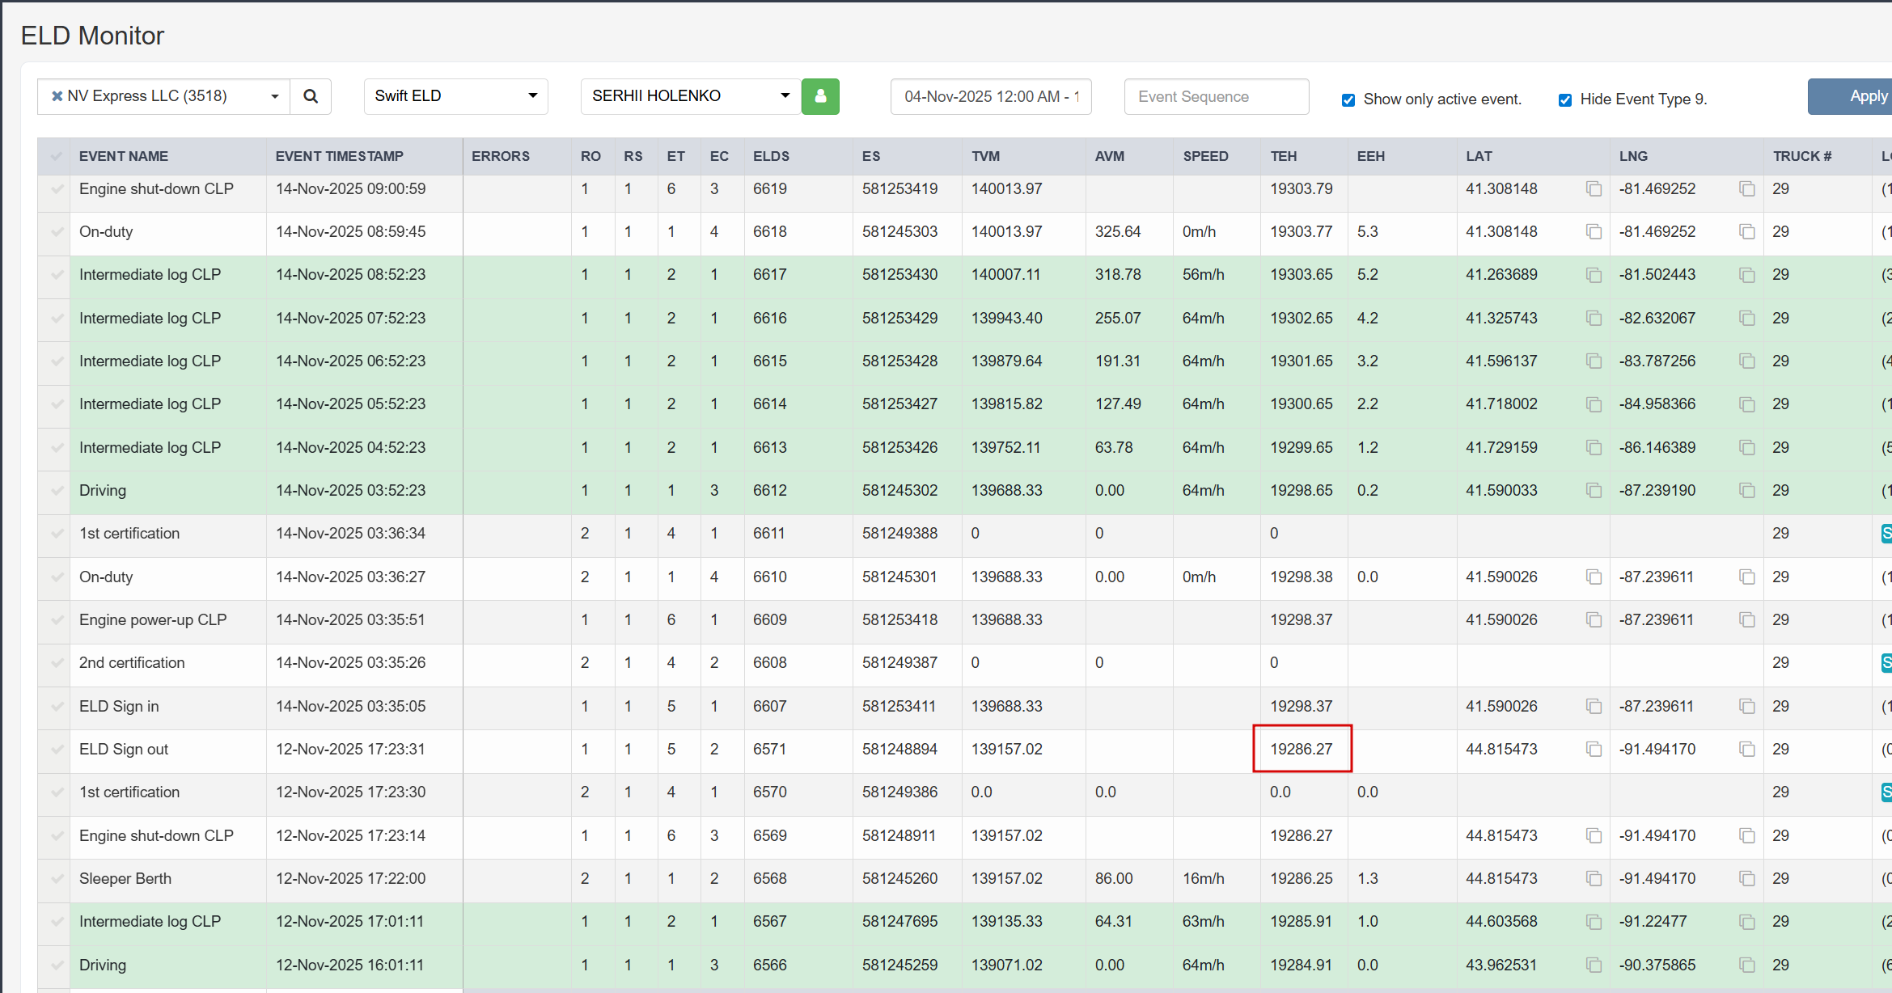Copy latitude 41.308148 on Engine shut-down row

tap(1594, 189)
